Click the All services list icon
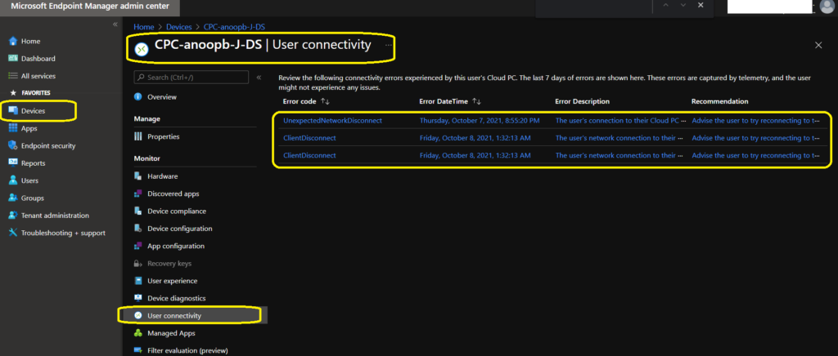Image resolution: width=838 pixels, height=356 pixels. [13, 76]
